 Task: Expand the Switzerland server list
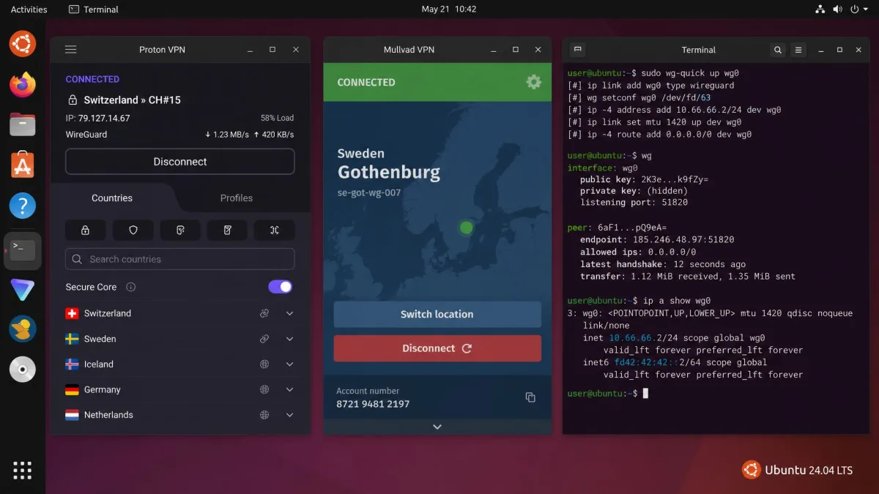(289, 313)
